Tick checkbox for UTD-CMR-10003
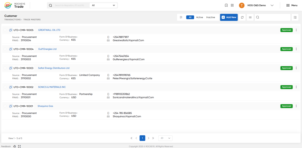Screen dimensions: 302x148 5,68
